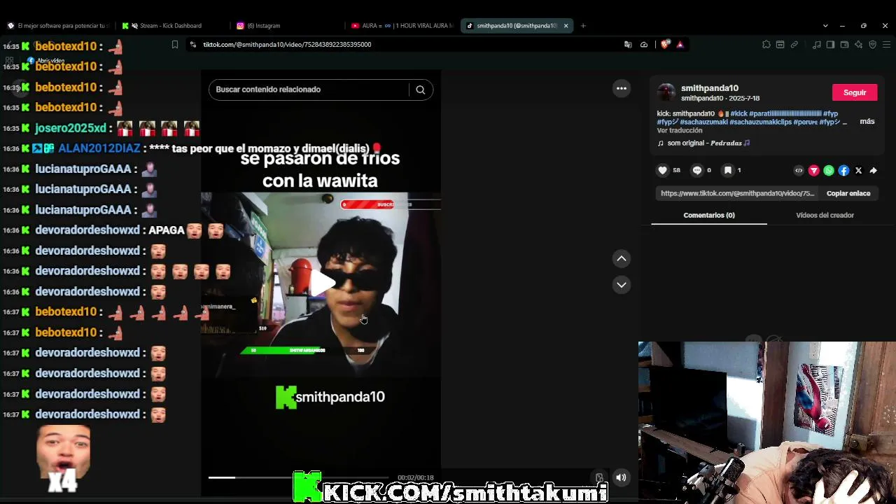Focus the Buscar contenido relacionado search field
896x504 pixels.
click(309, 90)
